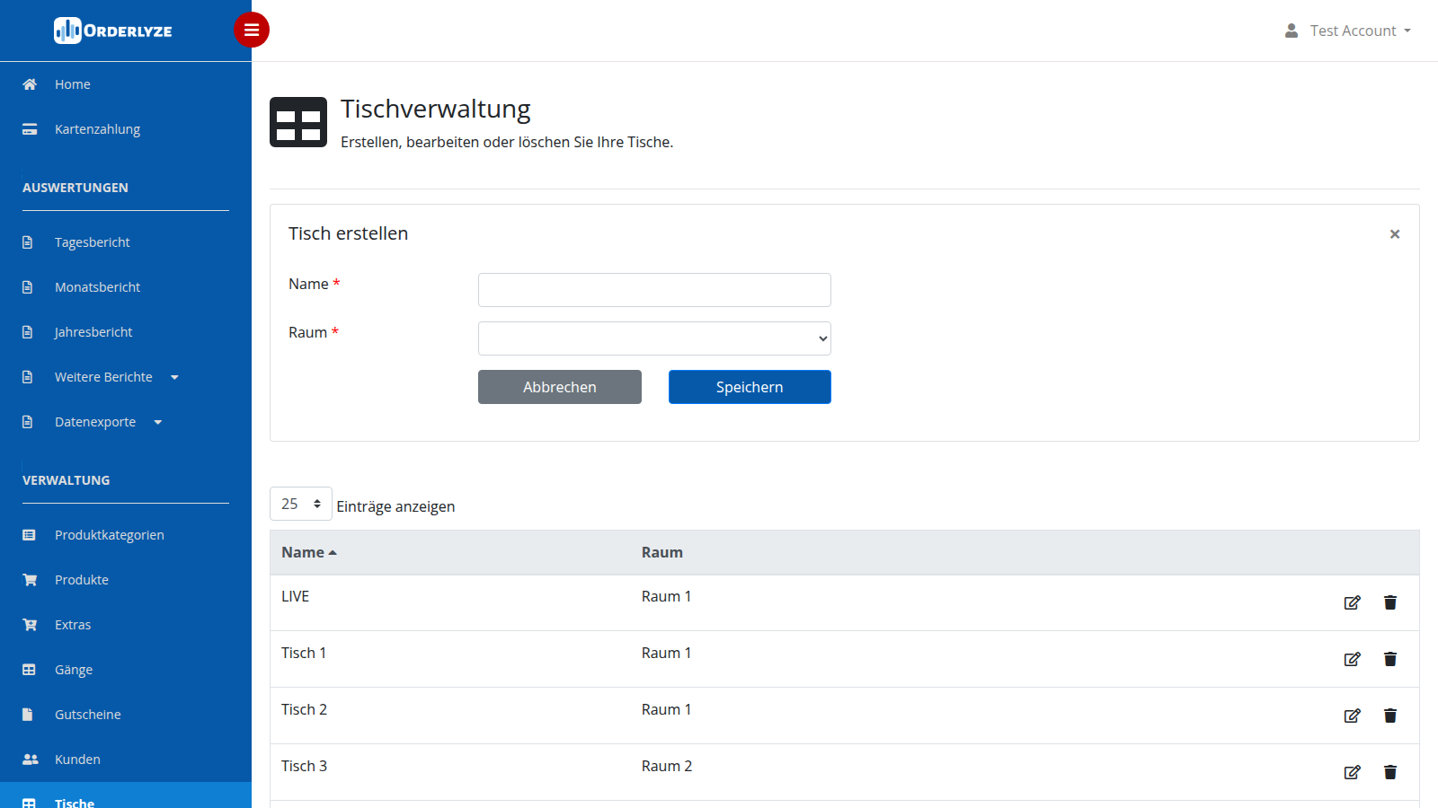Viewport: 1438px width, 808px height.
Task: Click the Orderlyze logo
Action: click(x=113, y=31)
